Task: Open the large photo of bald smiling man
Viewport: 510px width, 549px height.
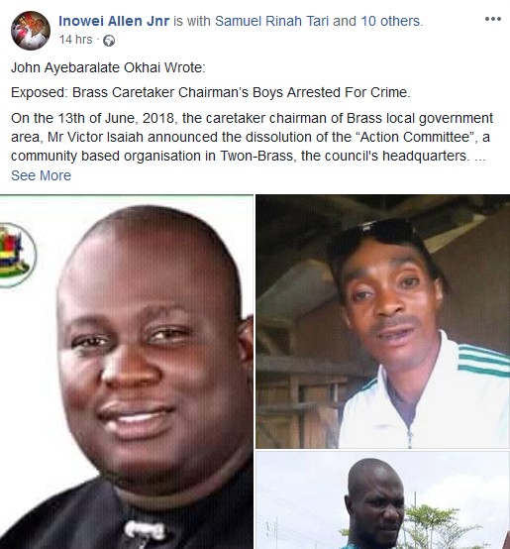Action: click(127, 372)
